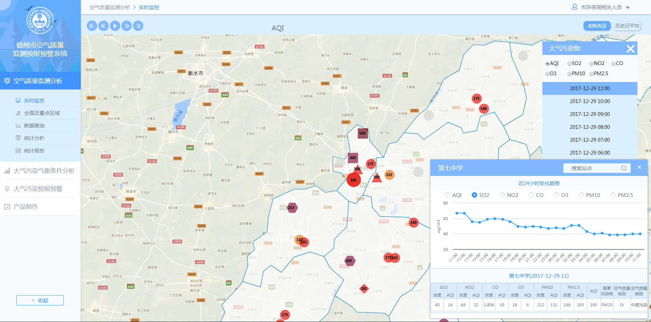Expand the 大气污染预报预警 sidebar section
This screenshot has width=651, height=322.
(x=38, y=189)
